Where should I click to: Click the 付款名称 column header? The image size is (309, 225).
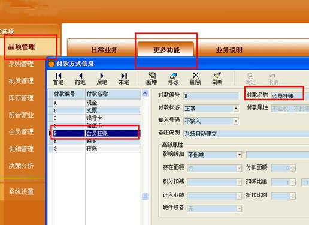pos(113,94)
